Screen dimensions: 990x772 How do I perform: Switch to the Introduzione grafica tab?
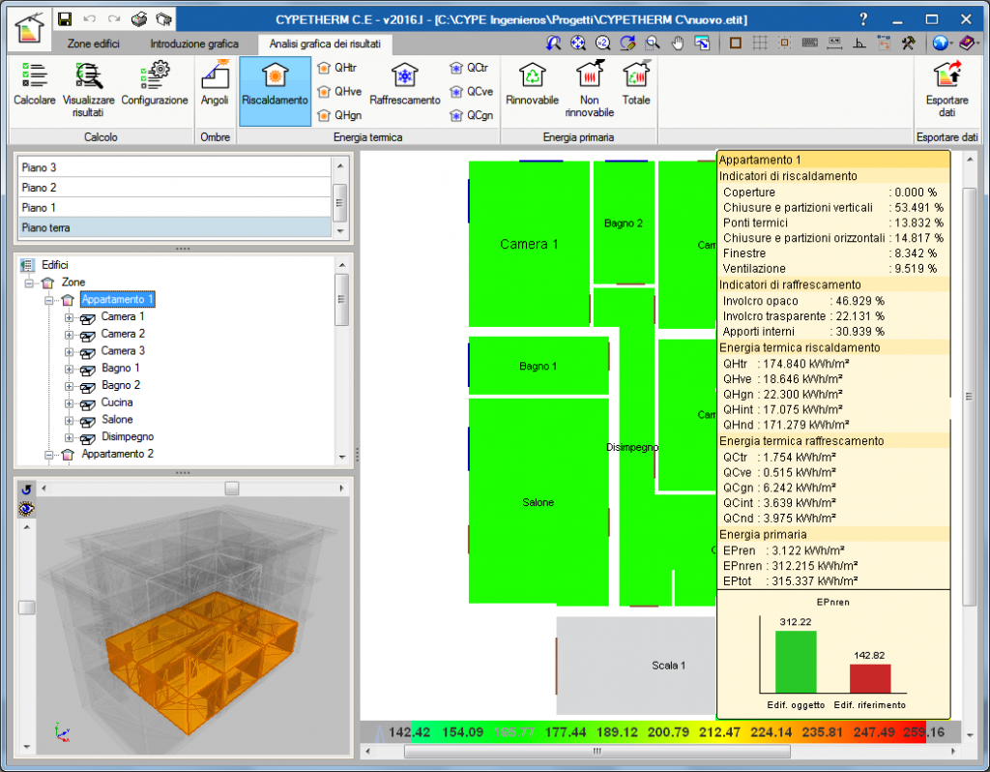(x=194, y=44)
